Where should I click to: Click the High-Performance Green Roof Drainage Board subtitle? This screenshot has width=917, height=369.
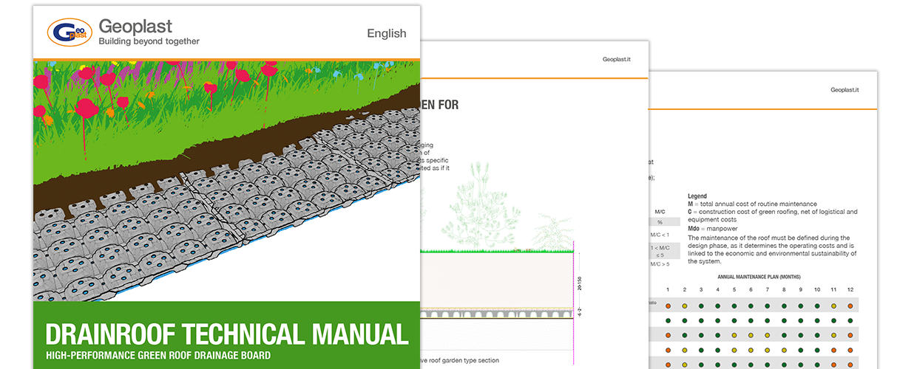coord(158,356)
